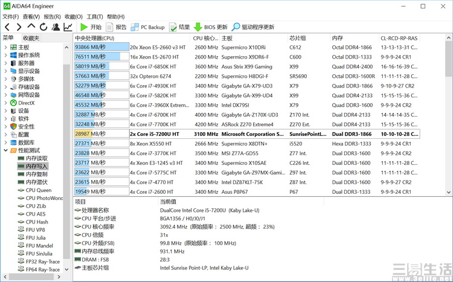Image resolution: width=453 pixels, height=282 pixels.
Task: Start the benchmark with green 开始 button
Action: pos(91,27)
